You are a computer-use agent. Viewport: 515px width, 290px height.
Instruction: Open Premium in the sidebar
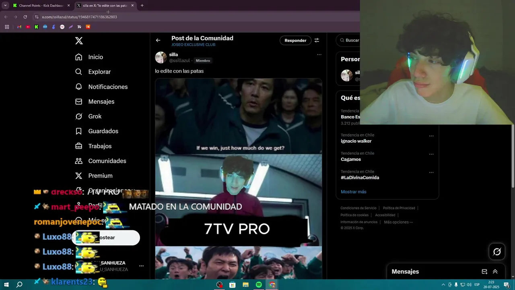[94, 176]
